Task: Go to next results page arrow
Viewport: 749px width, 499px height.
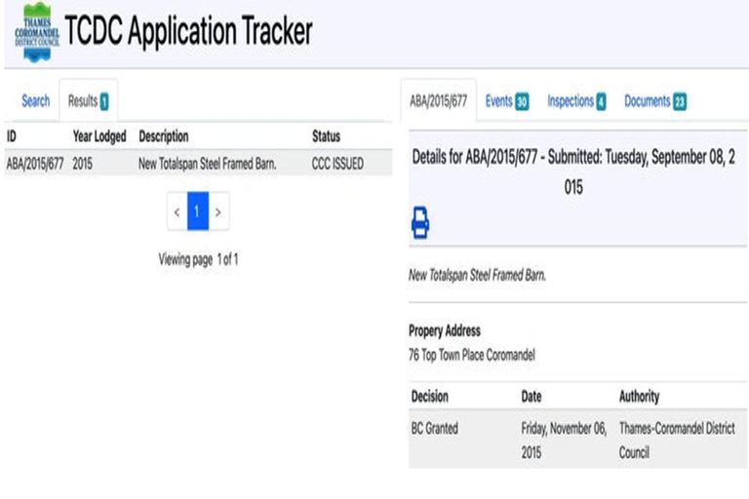Action: coord(218,211)
